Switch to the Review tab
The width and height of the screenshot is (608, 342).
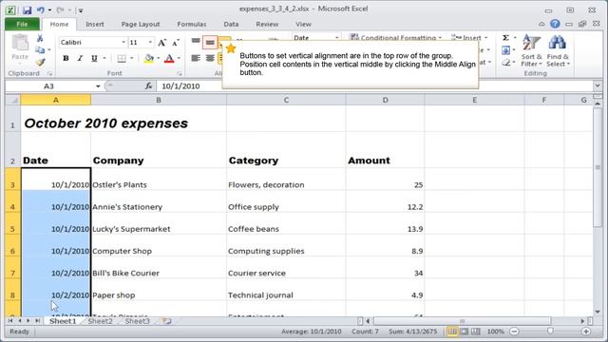[x=267, y=24]
